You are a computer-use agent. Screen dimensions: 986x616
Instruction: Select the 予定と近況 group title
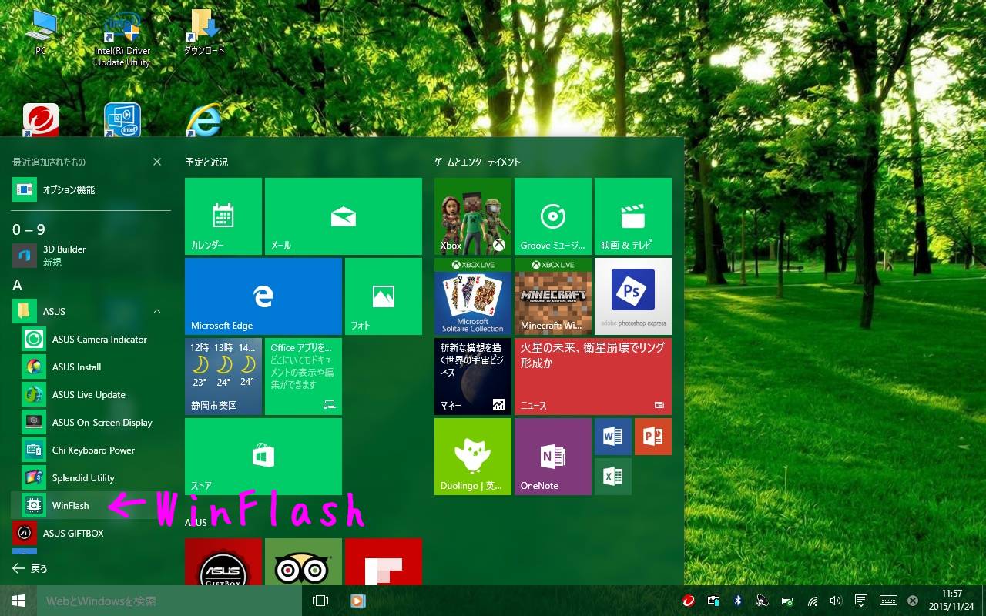click(206, 162)
